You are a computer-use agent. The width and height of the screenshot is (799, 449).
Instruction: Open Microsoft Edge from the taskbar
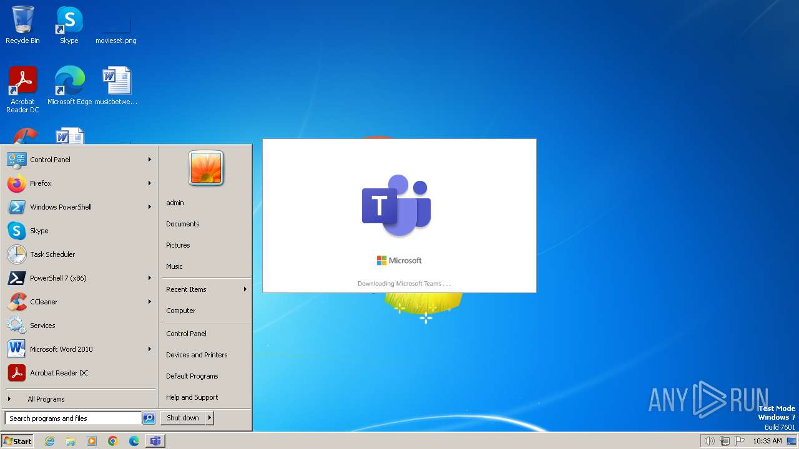pos(134,441)
